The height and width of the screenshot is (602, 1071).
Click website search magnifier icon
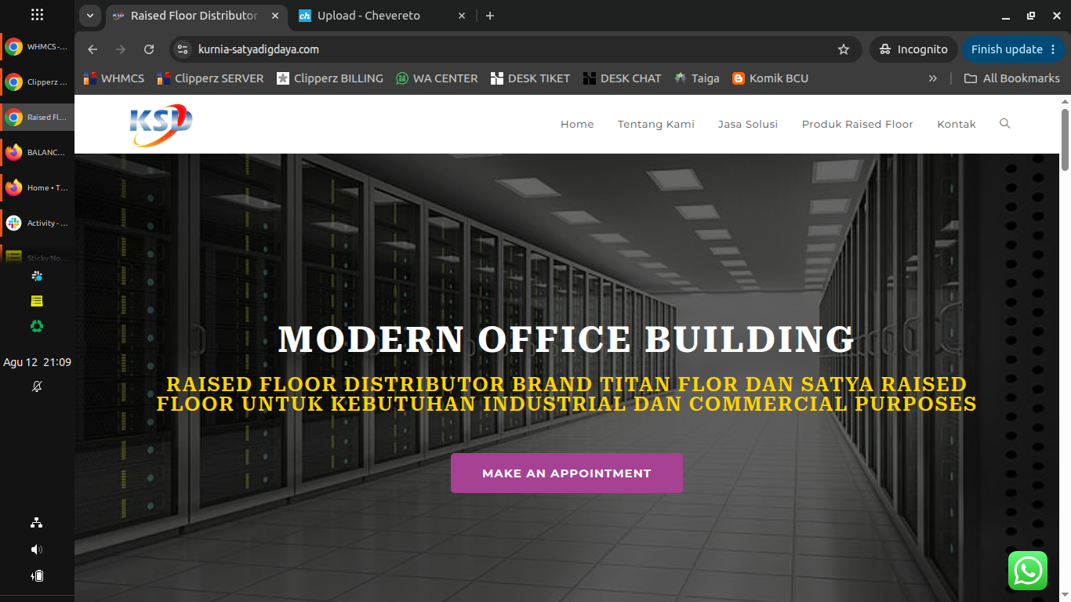[1005, 124]
